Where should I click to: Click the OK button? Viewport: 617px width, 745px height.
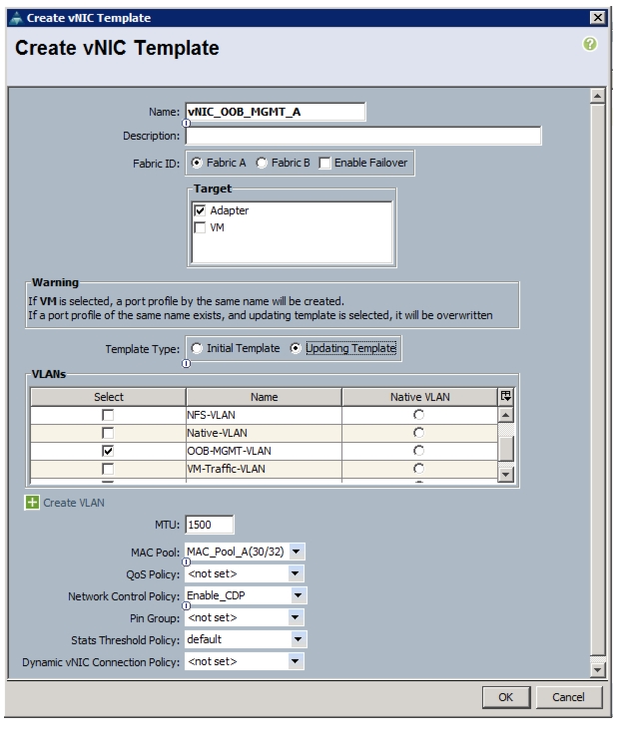[506, 697]
